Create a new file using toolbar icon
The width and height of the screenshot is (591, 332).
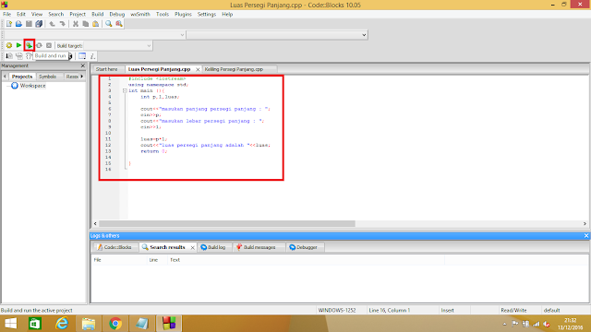(x=8, y=24)
